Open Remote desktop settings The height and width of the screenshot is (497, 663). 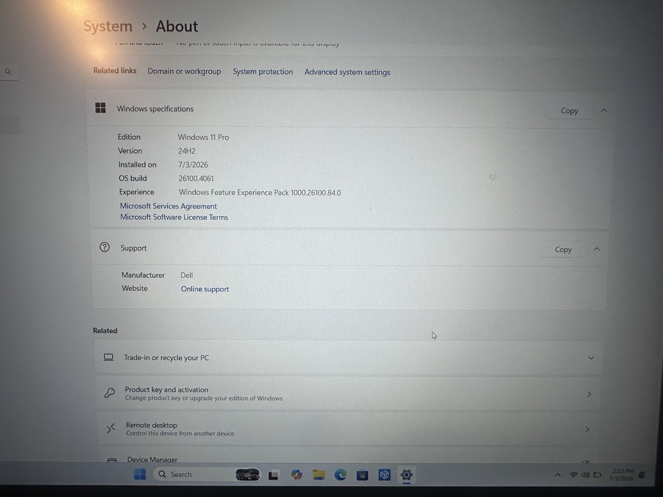pyautogui.click(x=348, y=429)
